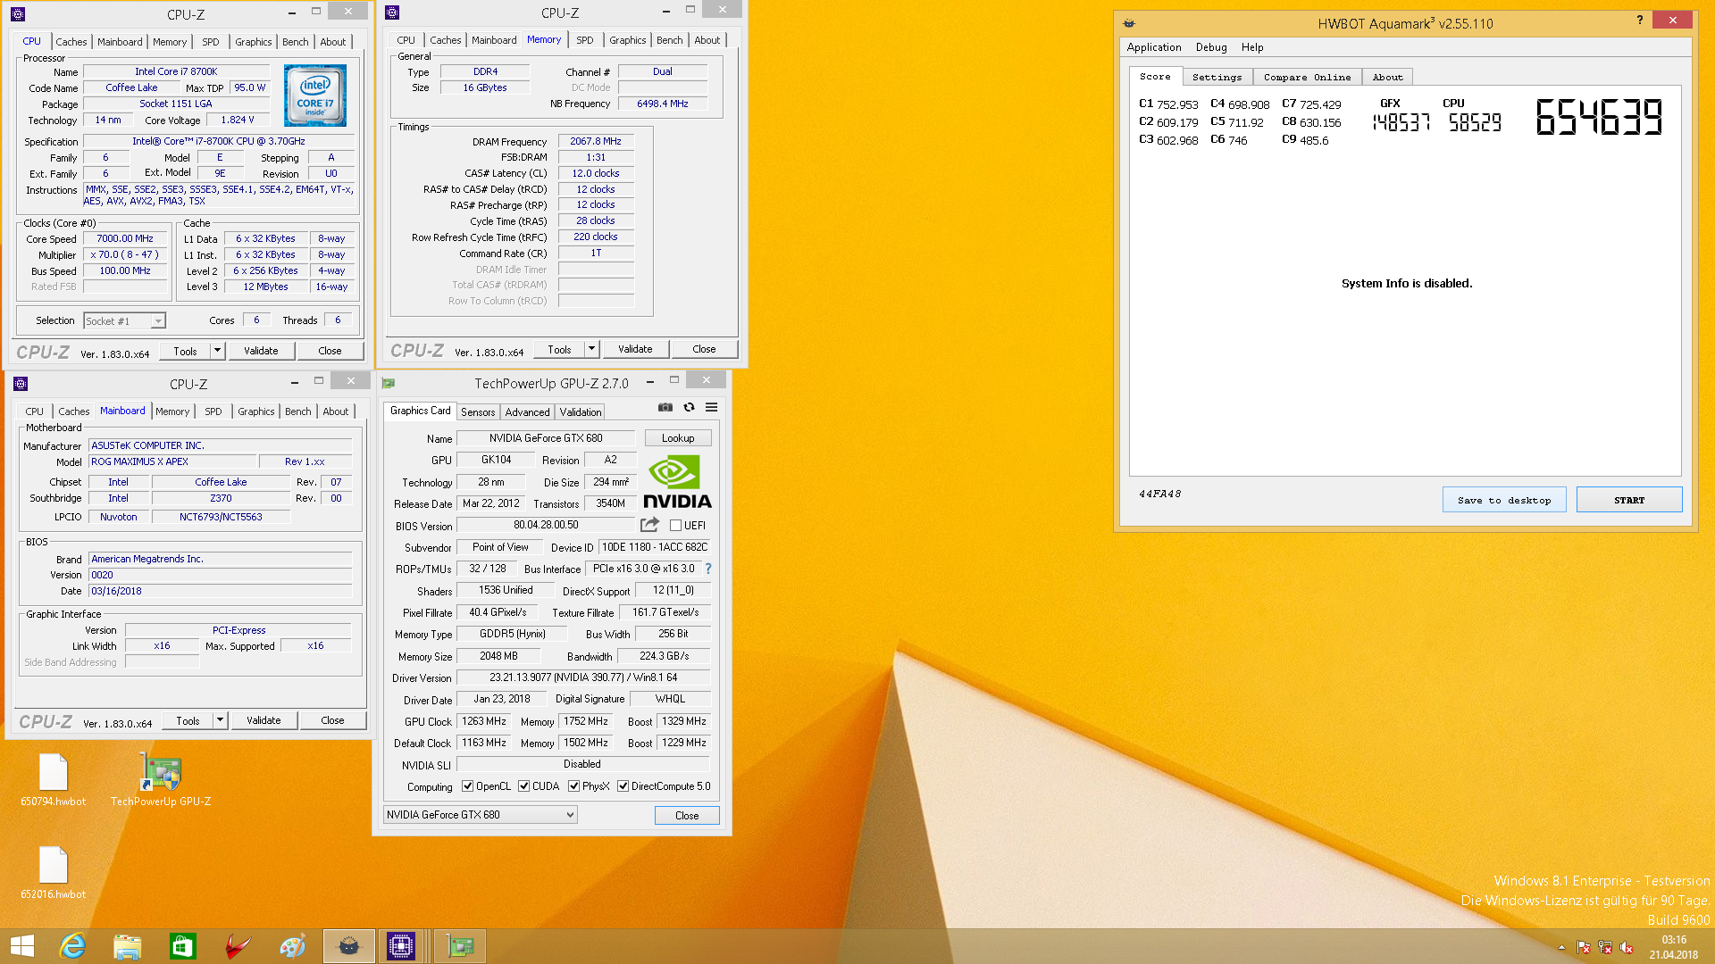Image resolution: width=1715 pixels, height=964 pixels.
Task: Expand Tools dropdown arrow in CPU tab window
Action: 217,351
